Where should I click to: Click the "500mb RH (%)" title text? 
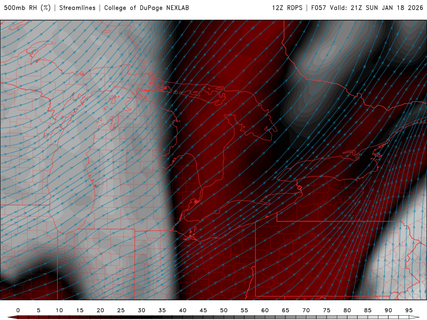27,7
